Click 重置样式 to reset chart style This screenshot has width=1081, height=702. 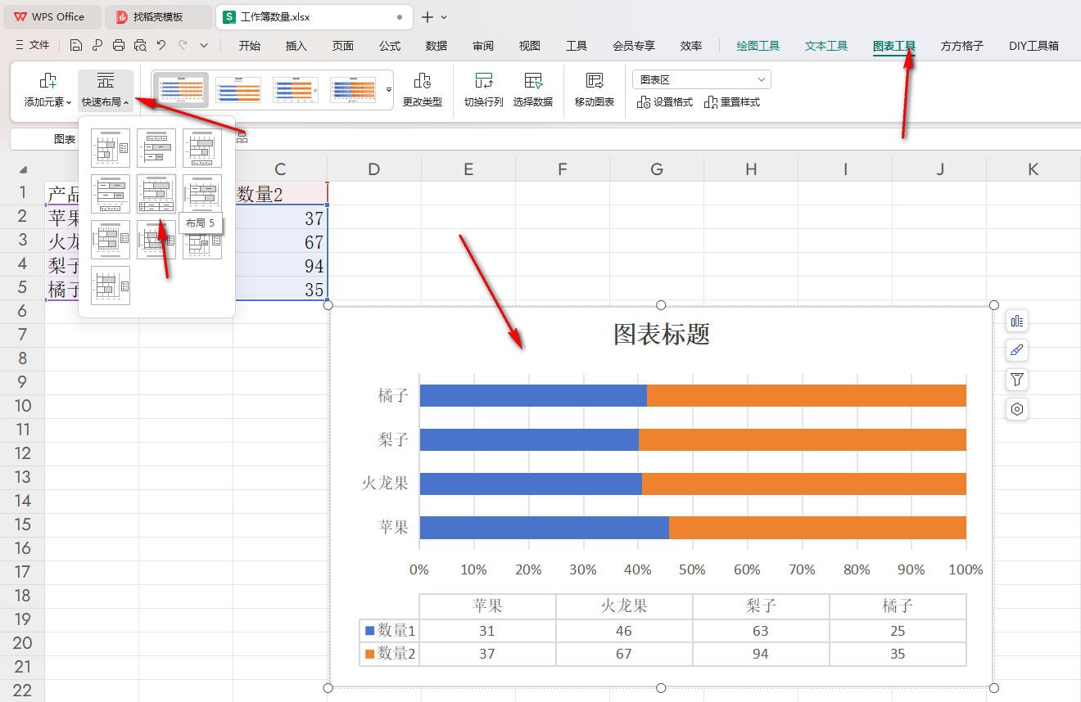pos(732,102)
